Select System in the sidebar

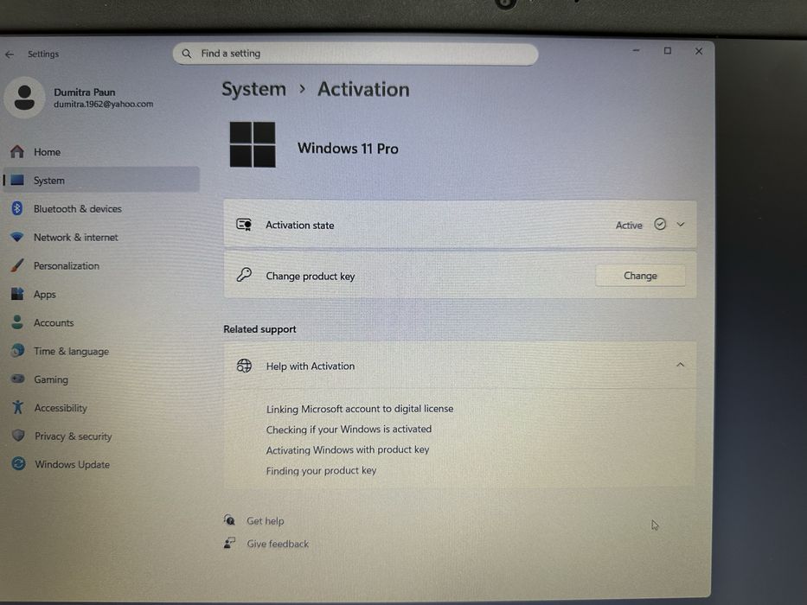coord(101,180)
